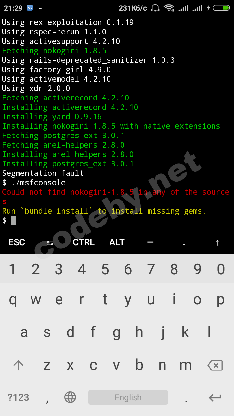Tap the Tab key icon in extra keys row
The height and width of the screenshot is (416, 234).
[50, 242]
